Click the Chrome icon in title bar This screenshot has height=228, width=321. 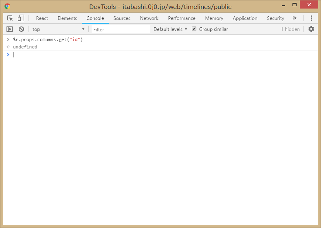tap(7, 7)
